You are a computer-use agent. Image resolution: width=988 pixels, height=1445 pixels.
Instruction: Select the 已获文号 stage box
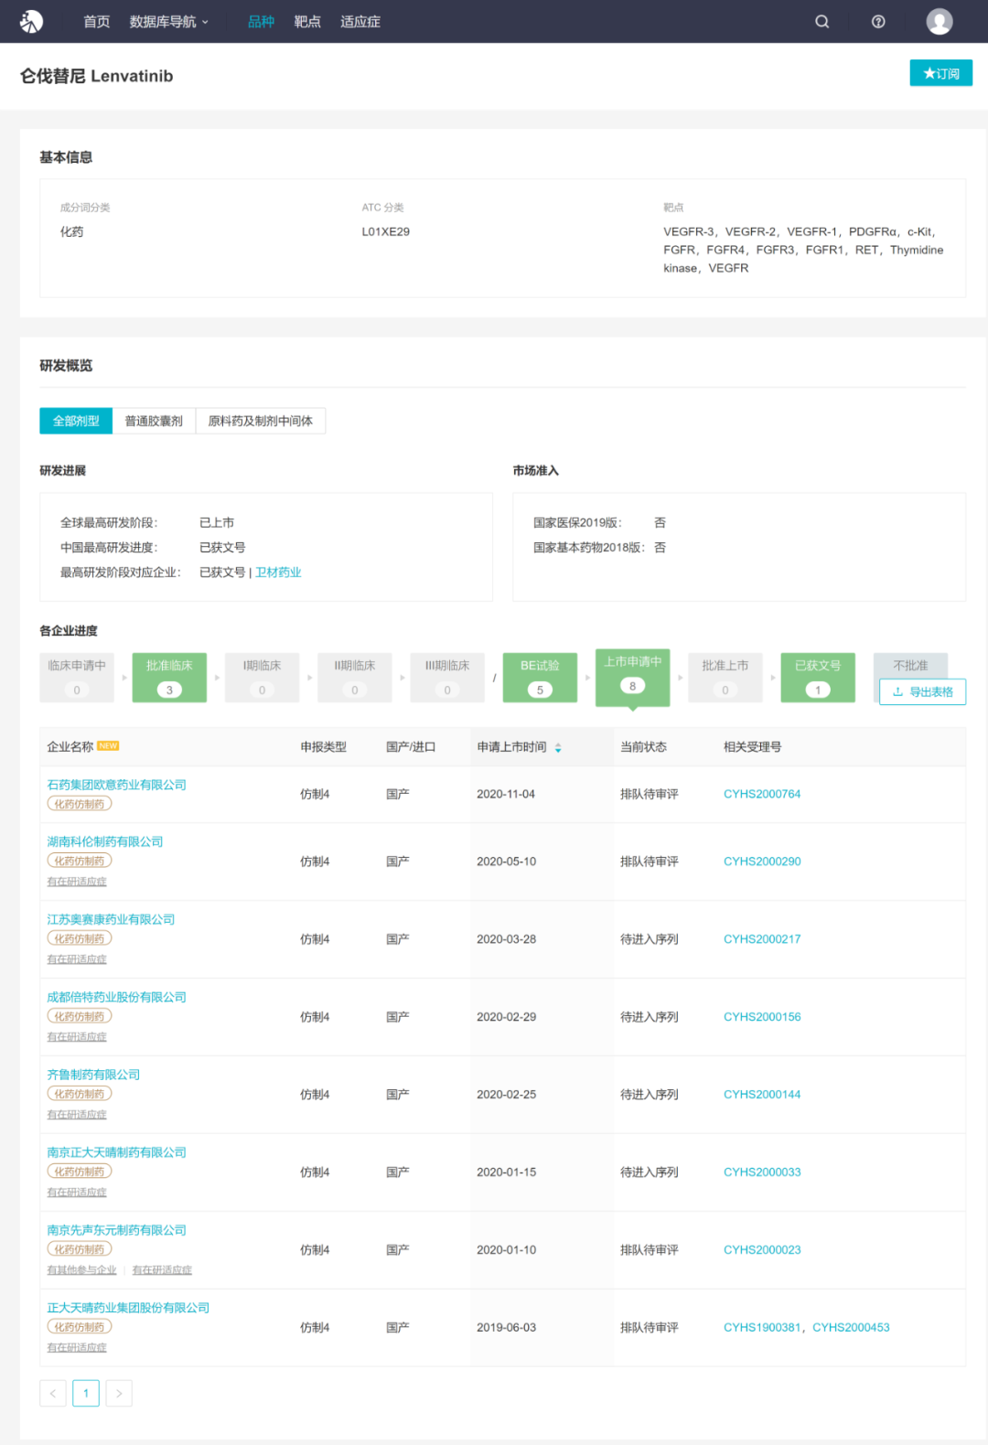pyautogui.click(x=818, y=677)
